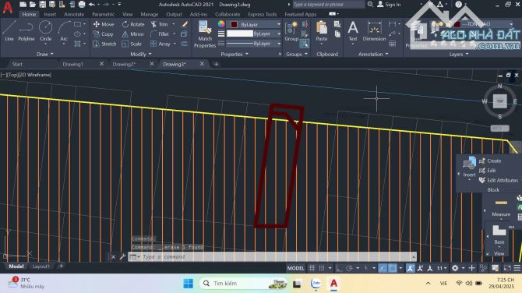Click Sign In button
The height and width of the screenshot is (293, 522).
(x=389, y=5)
